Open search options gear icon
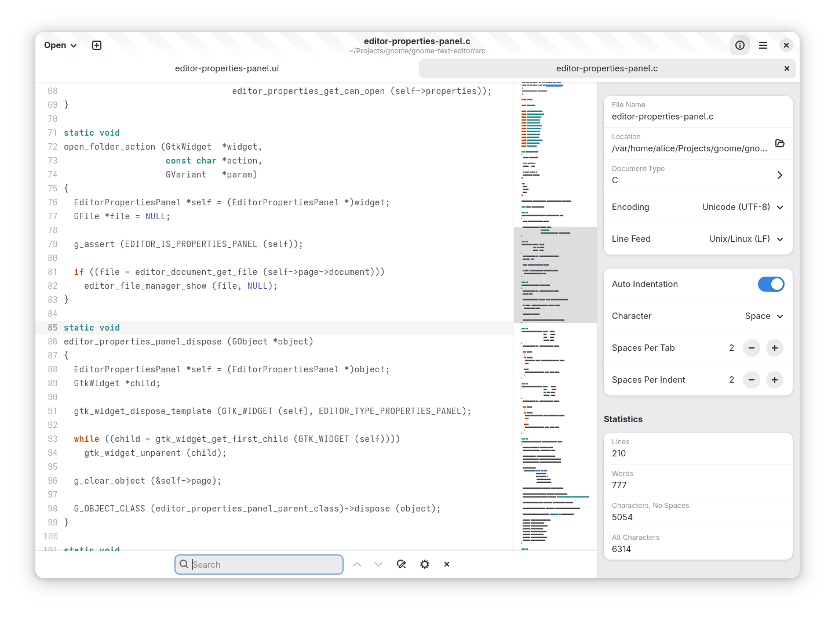The height and width of the screenshot is (617, 835). (425, 564)
